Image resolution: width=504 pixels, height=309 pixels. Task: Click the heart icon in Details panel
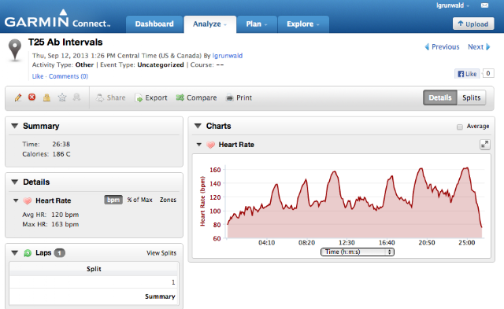pos(28,200)
